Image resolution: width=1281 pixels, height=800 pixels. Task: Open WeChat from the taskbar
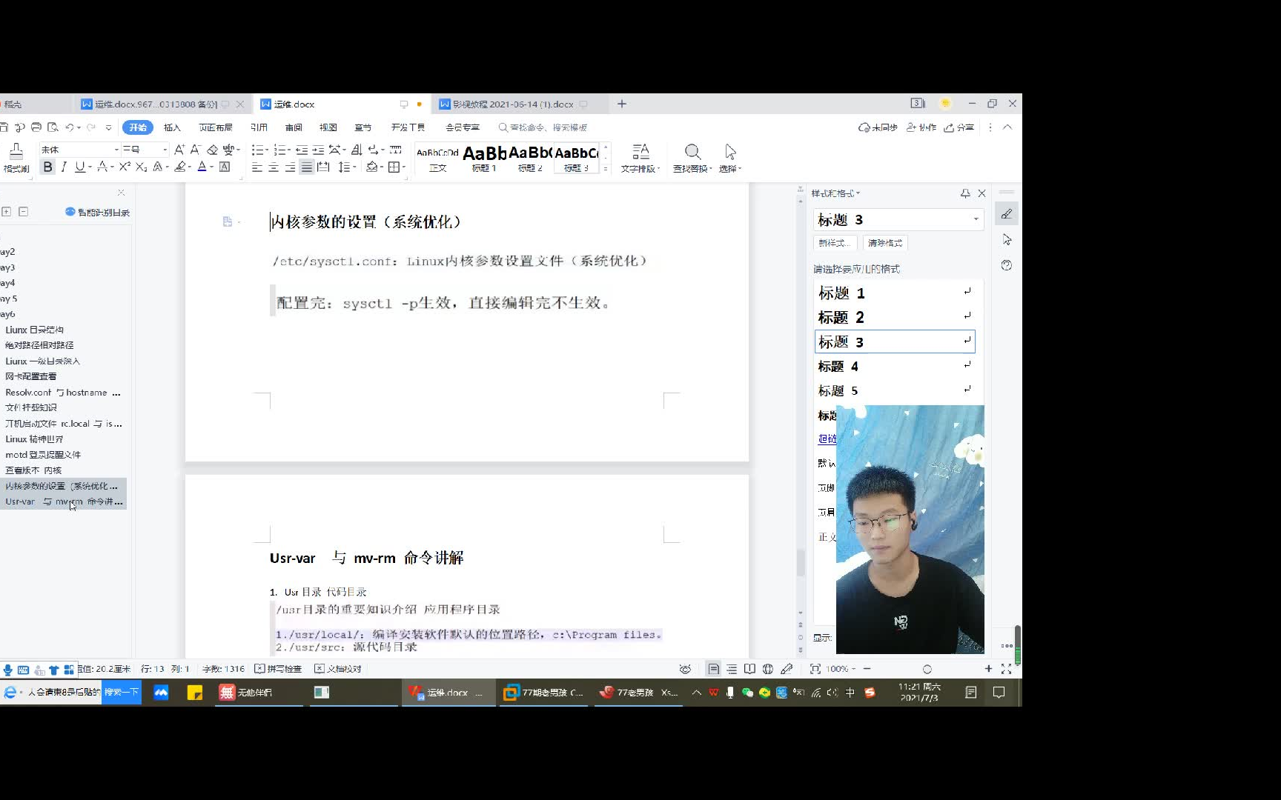pyautogui.click(x=747, y=693)
